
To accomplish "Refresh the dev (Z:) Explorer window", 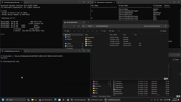I will click(x=79, y=26).
